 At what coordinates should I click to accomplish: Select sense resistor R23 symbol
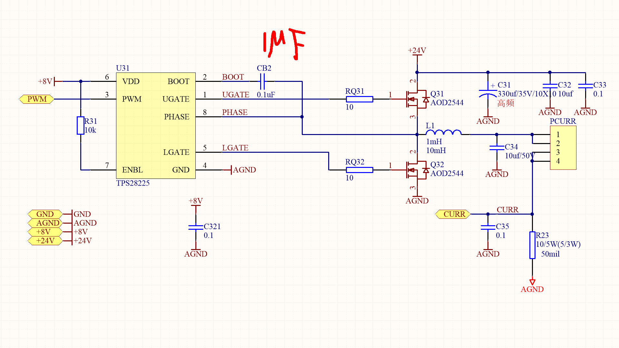[x=532, y=245]
